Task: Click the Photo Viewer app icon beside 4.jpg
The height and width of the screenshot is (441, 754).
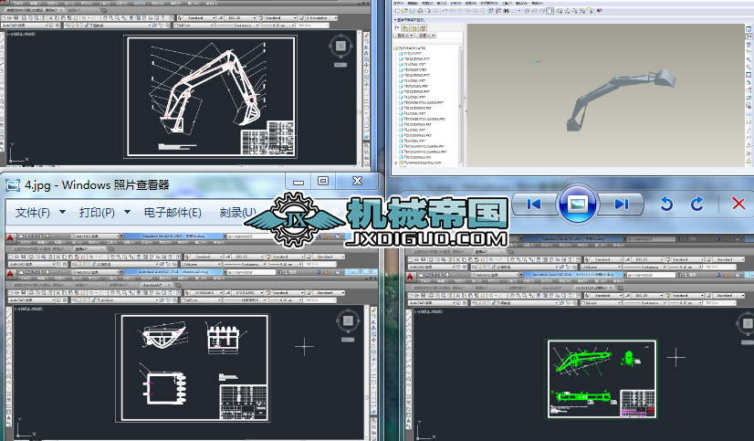Action: [13, 184]
